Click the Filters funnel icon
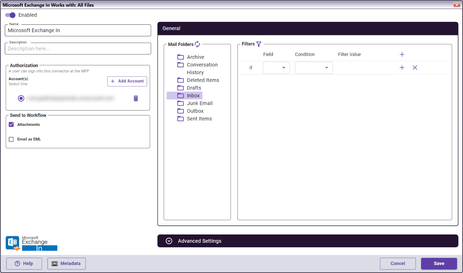 click(x=259, y=44)
